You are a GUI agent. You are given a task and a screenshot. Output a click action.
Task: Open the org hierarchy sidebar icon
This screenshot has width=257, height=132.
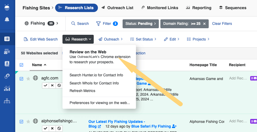(7, 101)
